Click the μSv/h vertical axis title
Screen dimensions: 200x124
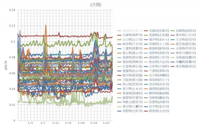6,65
